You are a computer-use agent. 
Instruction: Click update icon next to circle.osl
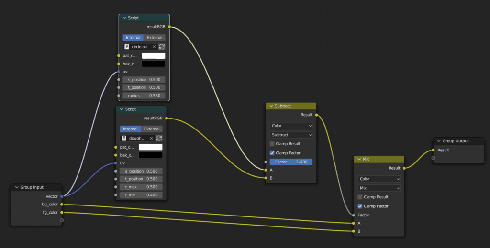pos(162,47)
